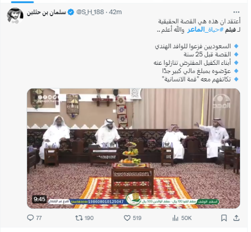Click the 42m timestamp
Screen dimensions: 251x232
click(x=115, y=12)
